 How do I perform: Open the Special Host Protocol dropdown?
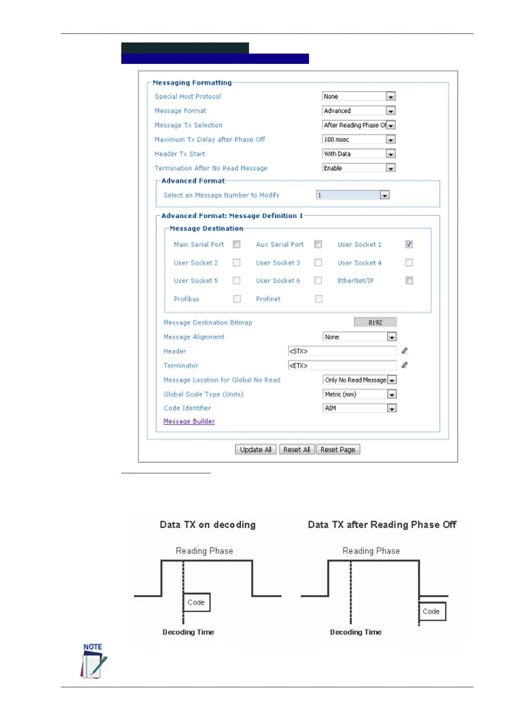tap(359, 96)
